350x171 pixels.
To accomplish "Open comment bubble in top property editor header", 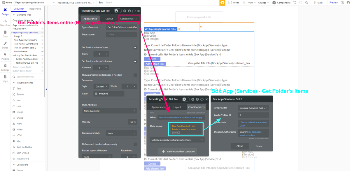I will tap(134, 11).
